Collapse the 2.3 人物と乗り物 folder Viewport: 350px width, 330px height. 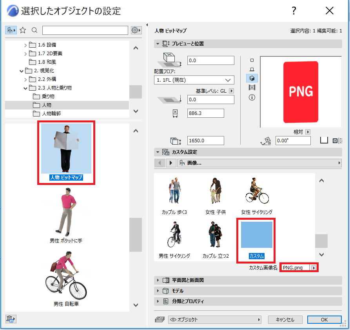tap(25, 88)
